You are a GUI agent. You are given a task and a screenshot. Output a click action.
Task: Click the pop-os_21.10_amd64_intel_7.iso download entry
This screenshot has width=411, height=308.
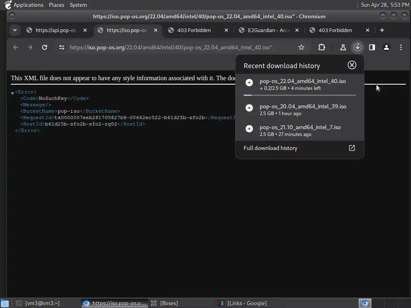(299, 130)
